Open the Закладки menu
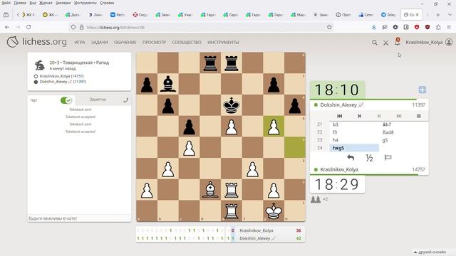 [x=63, y=3]
